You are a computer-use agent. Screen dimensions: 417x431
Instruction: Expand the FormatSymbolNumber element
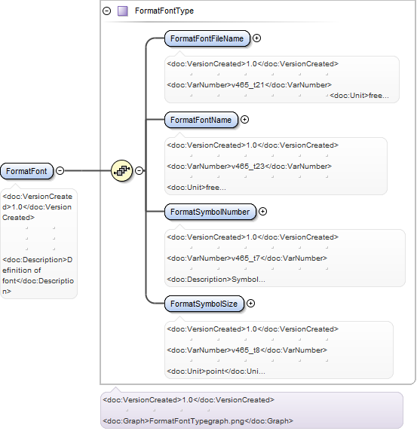pos(262,212)
